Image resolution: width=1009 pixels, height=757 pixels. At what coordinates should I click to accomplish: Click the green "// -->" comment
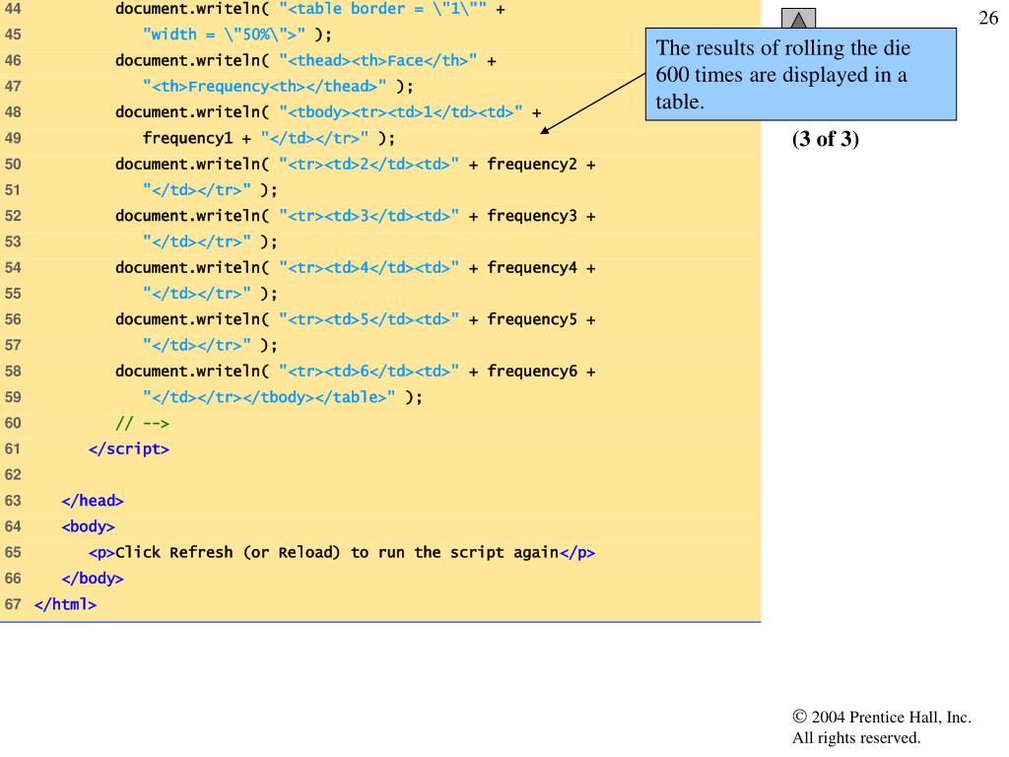142,423
